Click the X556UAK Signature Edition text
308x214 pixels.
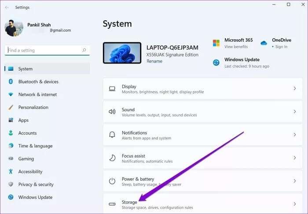(172, 55)
